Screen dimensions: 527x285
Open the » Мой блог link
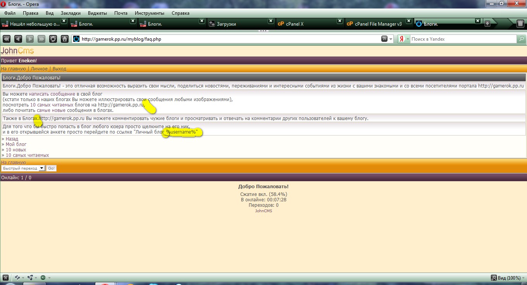point(14,144)
